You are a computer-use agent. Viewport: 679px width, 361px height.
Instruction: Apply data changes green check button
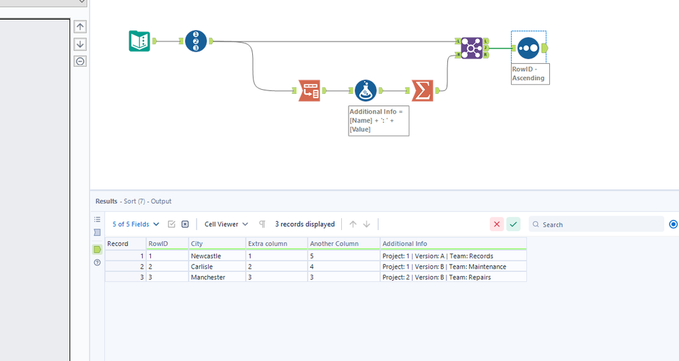click(x=513, y=224)
